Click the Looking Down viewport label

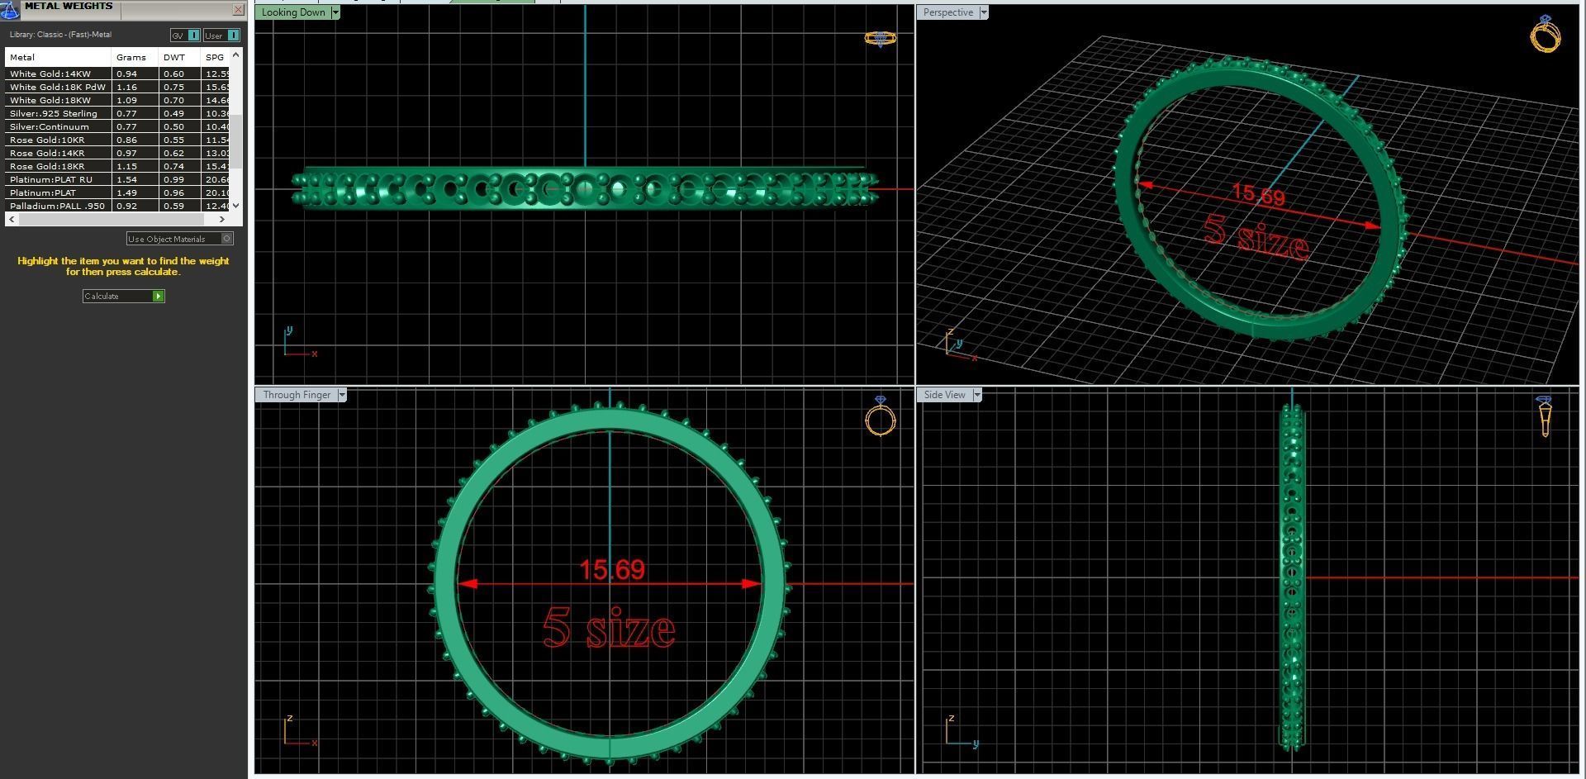(x=293, y=12)
